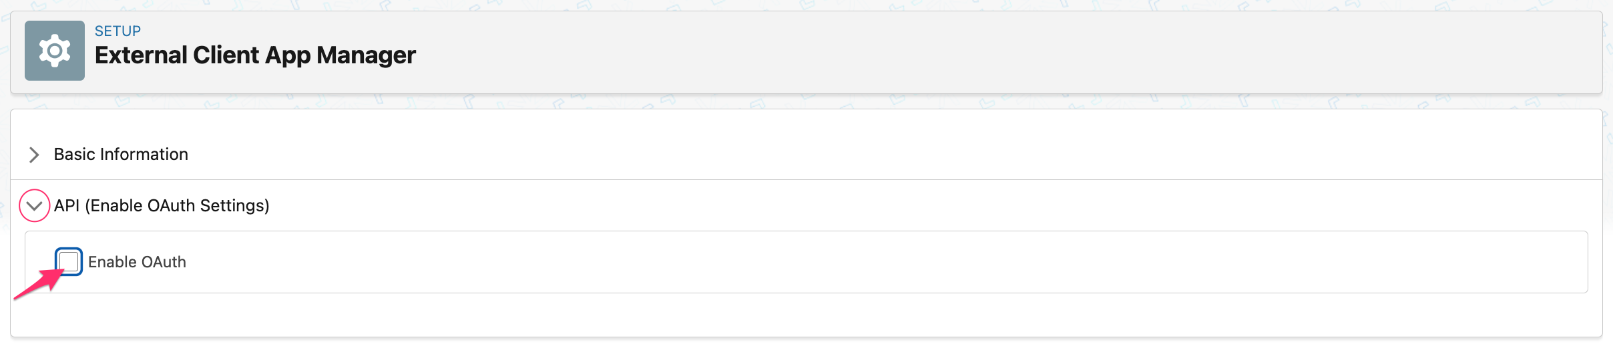Click blank area right of API section title
Image resolution: width=1613 pixels, height=346 pixels.
[x=868, y=206]
